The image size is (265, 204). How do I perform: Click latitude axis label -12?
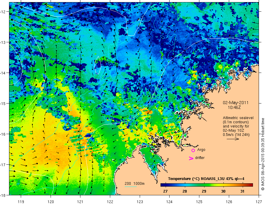(x=3, y=12)
